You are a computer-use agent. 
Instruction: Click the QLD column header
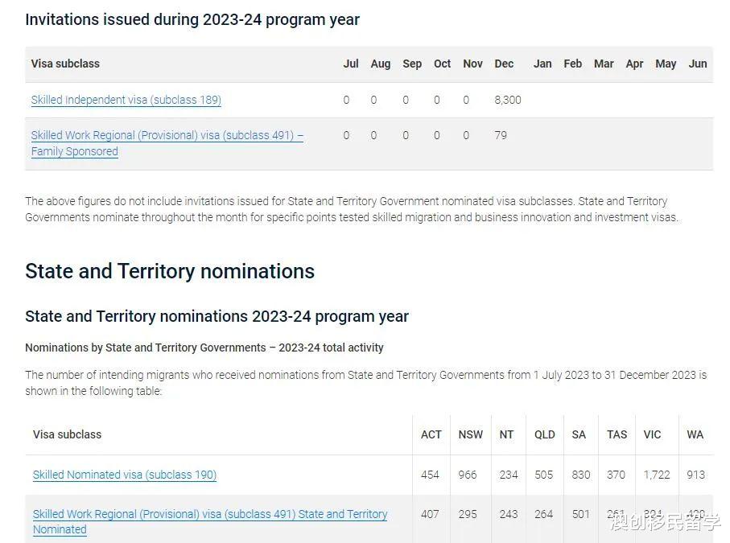544,434
